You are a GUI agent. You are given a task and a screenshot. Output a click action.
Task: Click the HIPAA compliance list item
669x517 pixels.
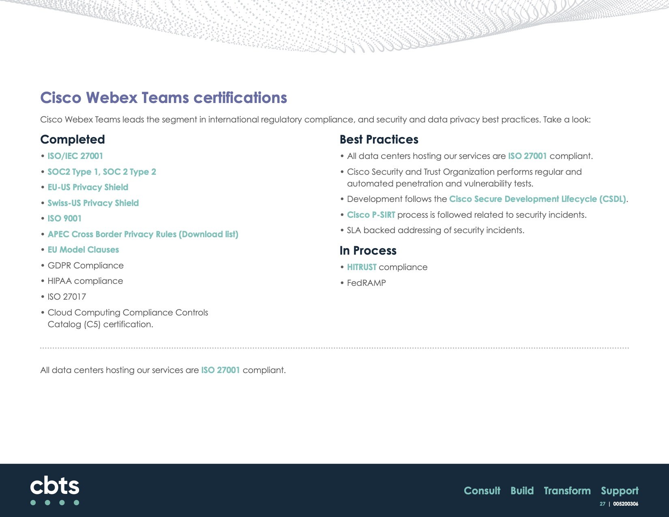click(x=85, y=281)
